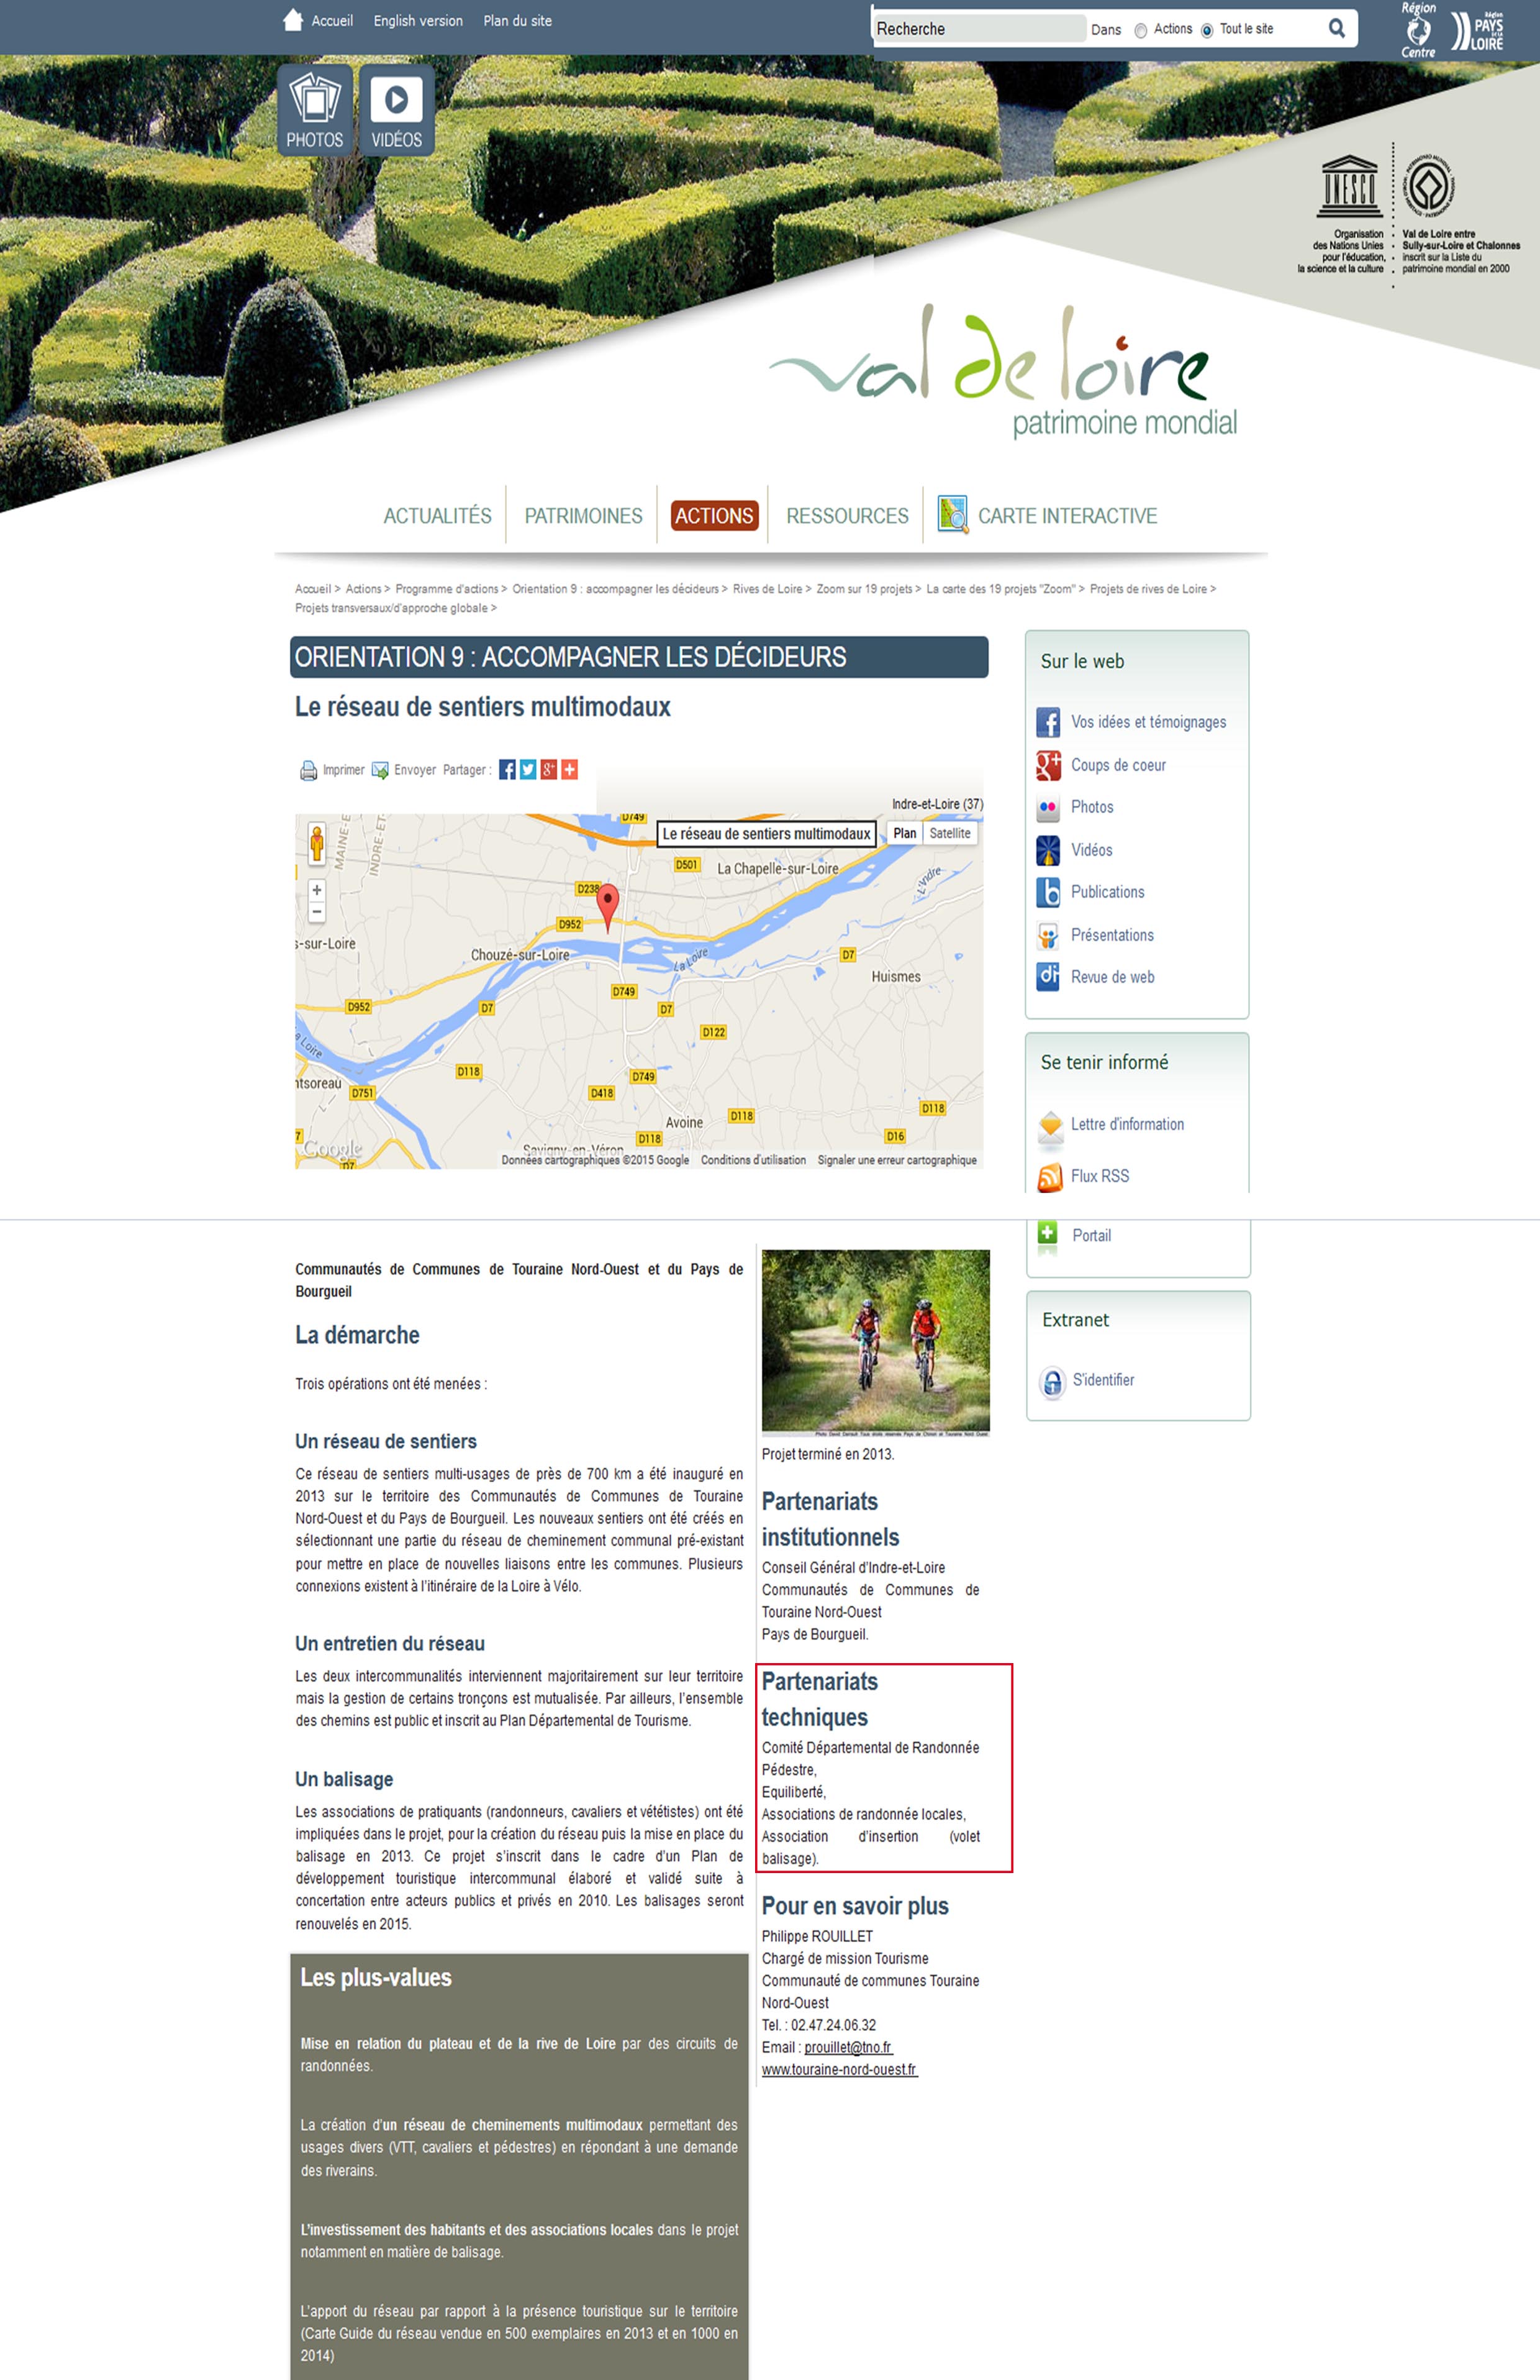Click the search magnifier icon
Viewport: 1540px width, 2380px height.
pyautogui.click(x=1336, y=28)
